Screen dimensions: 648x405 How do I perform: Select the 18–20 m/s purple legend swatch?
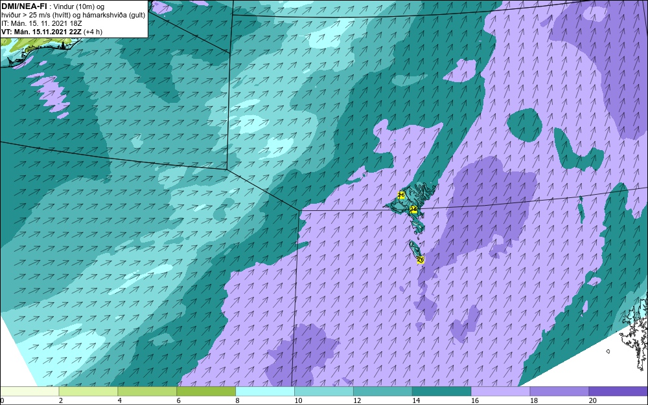[x=560, y=391]
